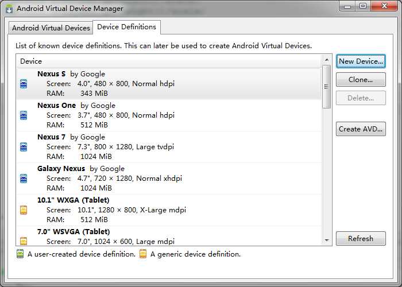Click the Nexus 7 device icon
The width and height of the screenshot is (402, 287).
[24, 147]
